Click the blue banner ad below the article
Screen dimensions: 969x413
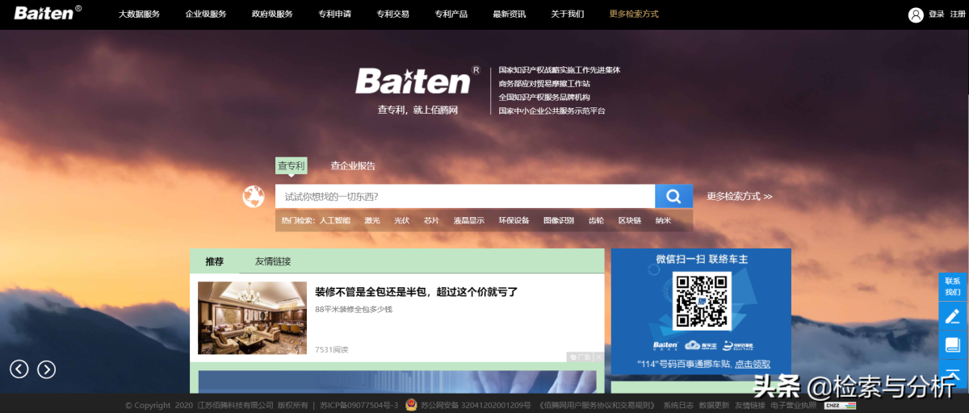click(397, 382)
